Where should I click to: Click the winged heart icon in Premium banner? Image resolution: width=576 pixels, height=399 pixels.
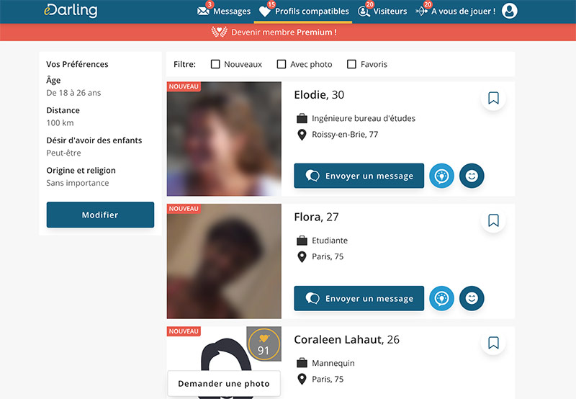tap(220, 32)
